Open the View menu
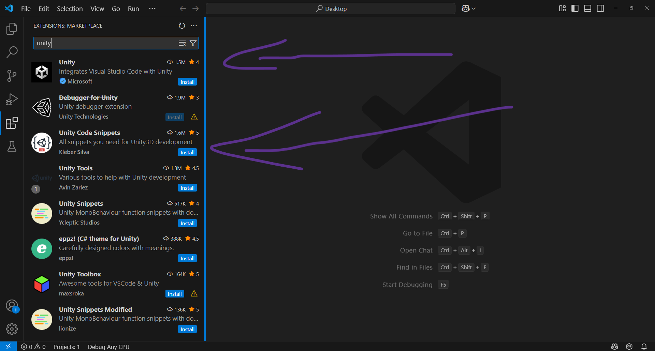 coord(97,9)
